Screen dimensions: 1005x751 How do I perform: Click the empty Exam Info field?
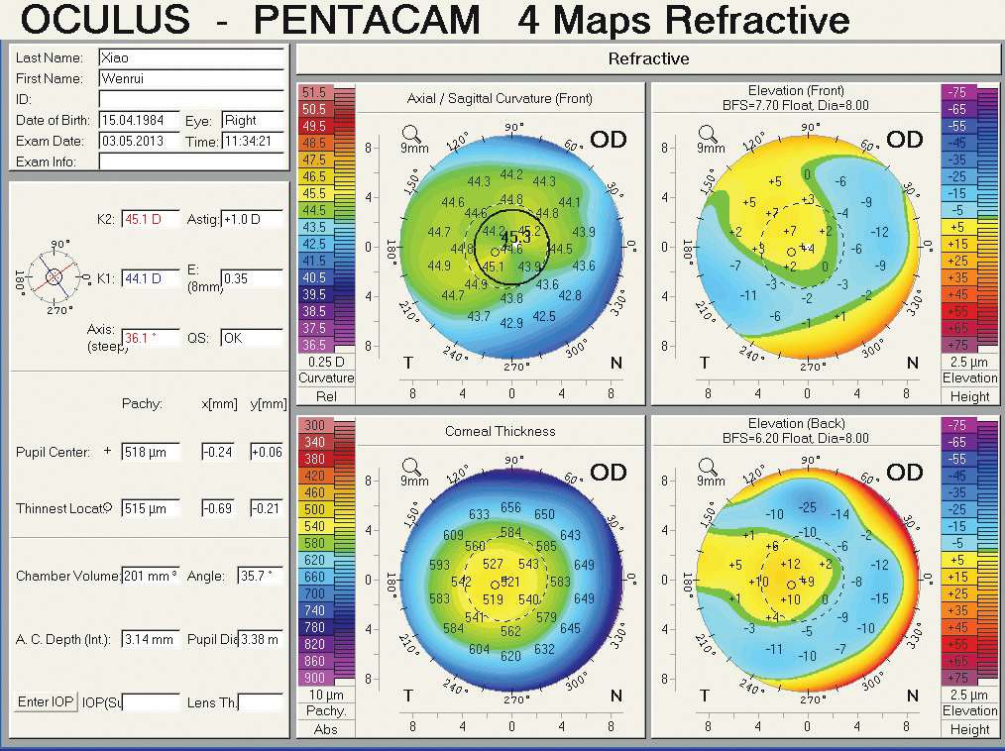(191, 161)
